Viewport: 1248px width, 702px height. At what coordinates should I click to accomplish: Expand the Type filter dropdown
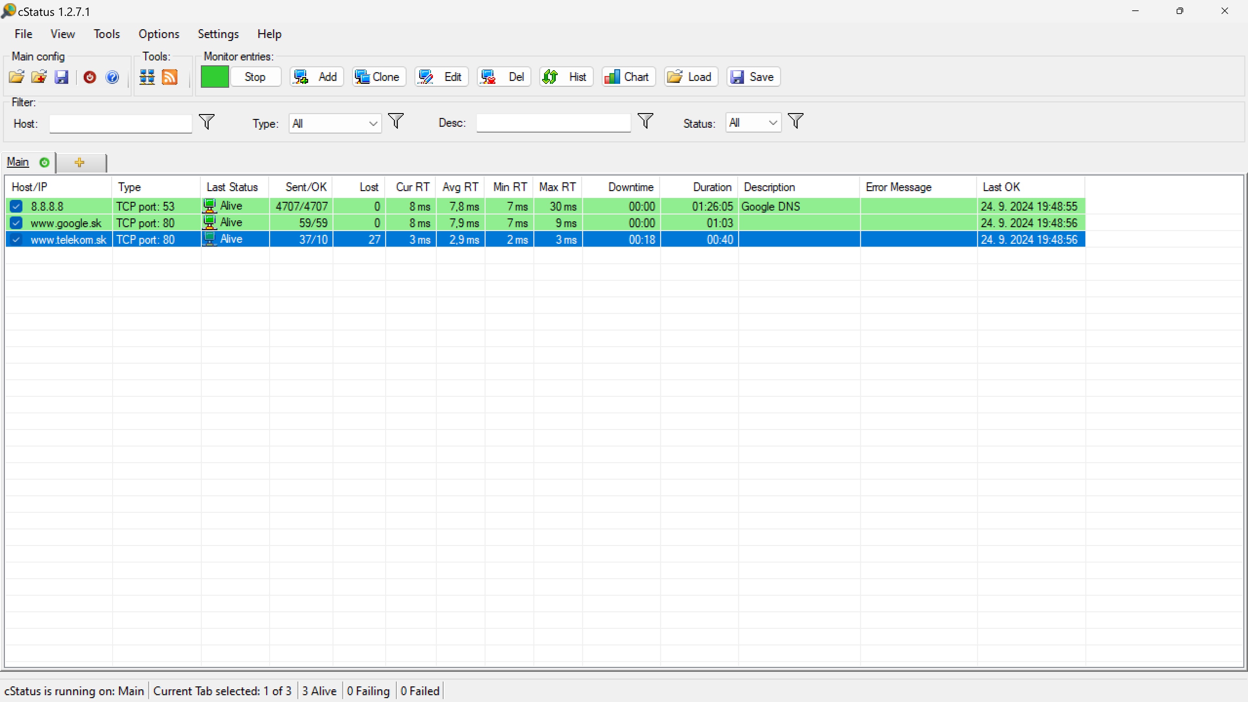point(335,123)
